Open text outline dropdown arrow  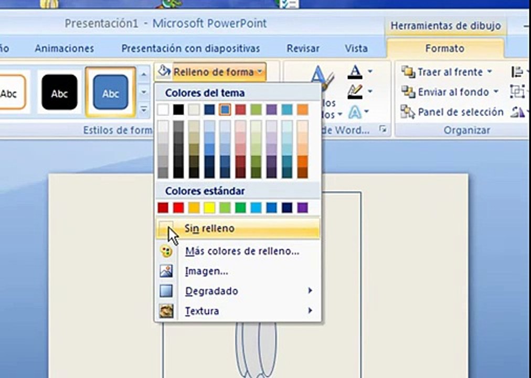click(370, 91)
